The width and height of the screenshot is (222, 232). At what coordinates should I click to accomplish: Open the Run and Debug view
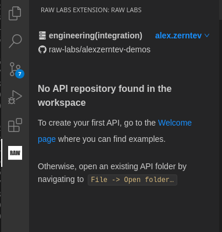(15, 97)
